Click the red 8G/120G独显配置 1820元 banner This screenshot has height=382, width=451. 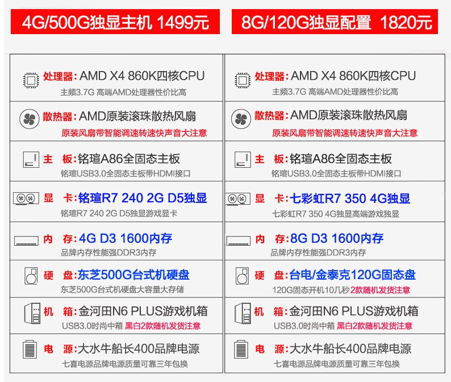coord(335,22)
